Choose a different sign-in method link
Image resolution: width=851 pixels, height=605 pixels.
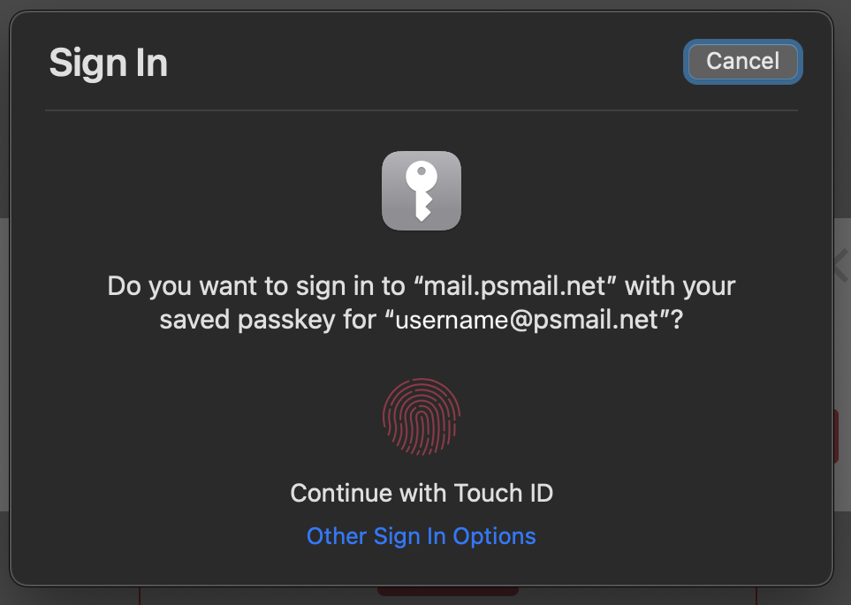422,536
